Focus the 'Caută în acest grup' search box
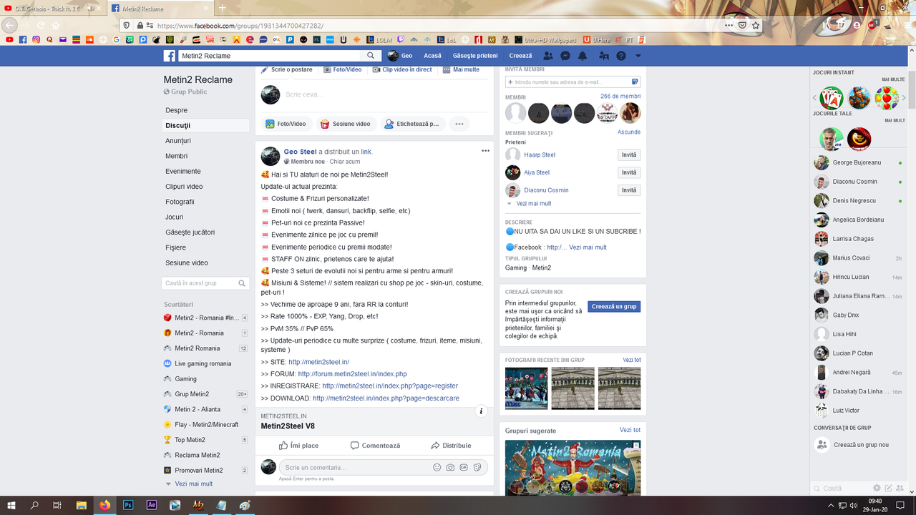This screenshot has height=515, width=916. (206, 283)
